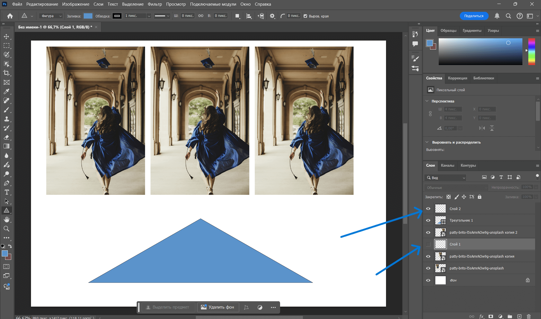Open notifications bell icon
541x319 pixels.
(x=497, y=16)
